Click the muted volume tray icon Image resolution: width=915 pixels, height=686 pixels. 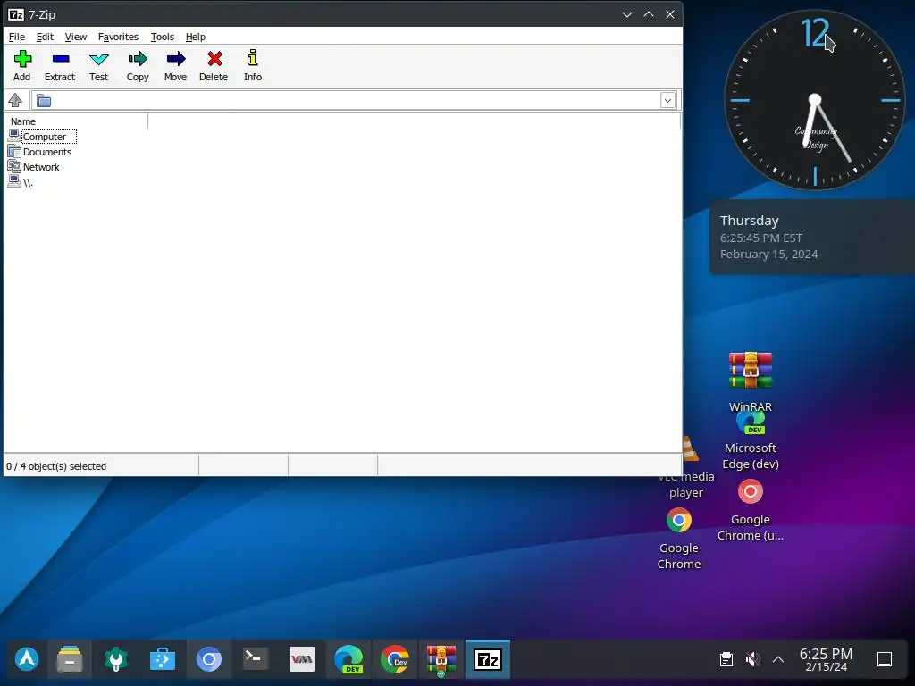[x=752, y=659]
